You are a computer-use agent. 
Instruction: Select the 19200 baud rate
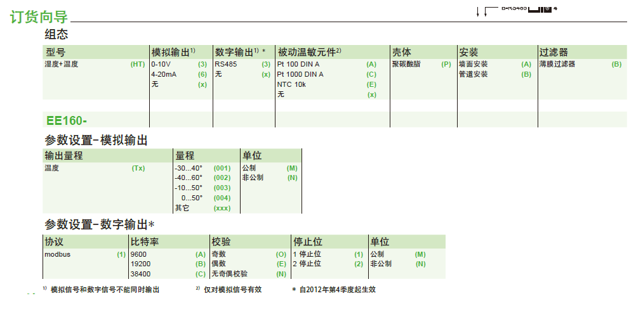[x=140, y=264]
